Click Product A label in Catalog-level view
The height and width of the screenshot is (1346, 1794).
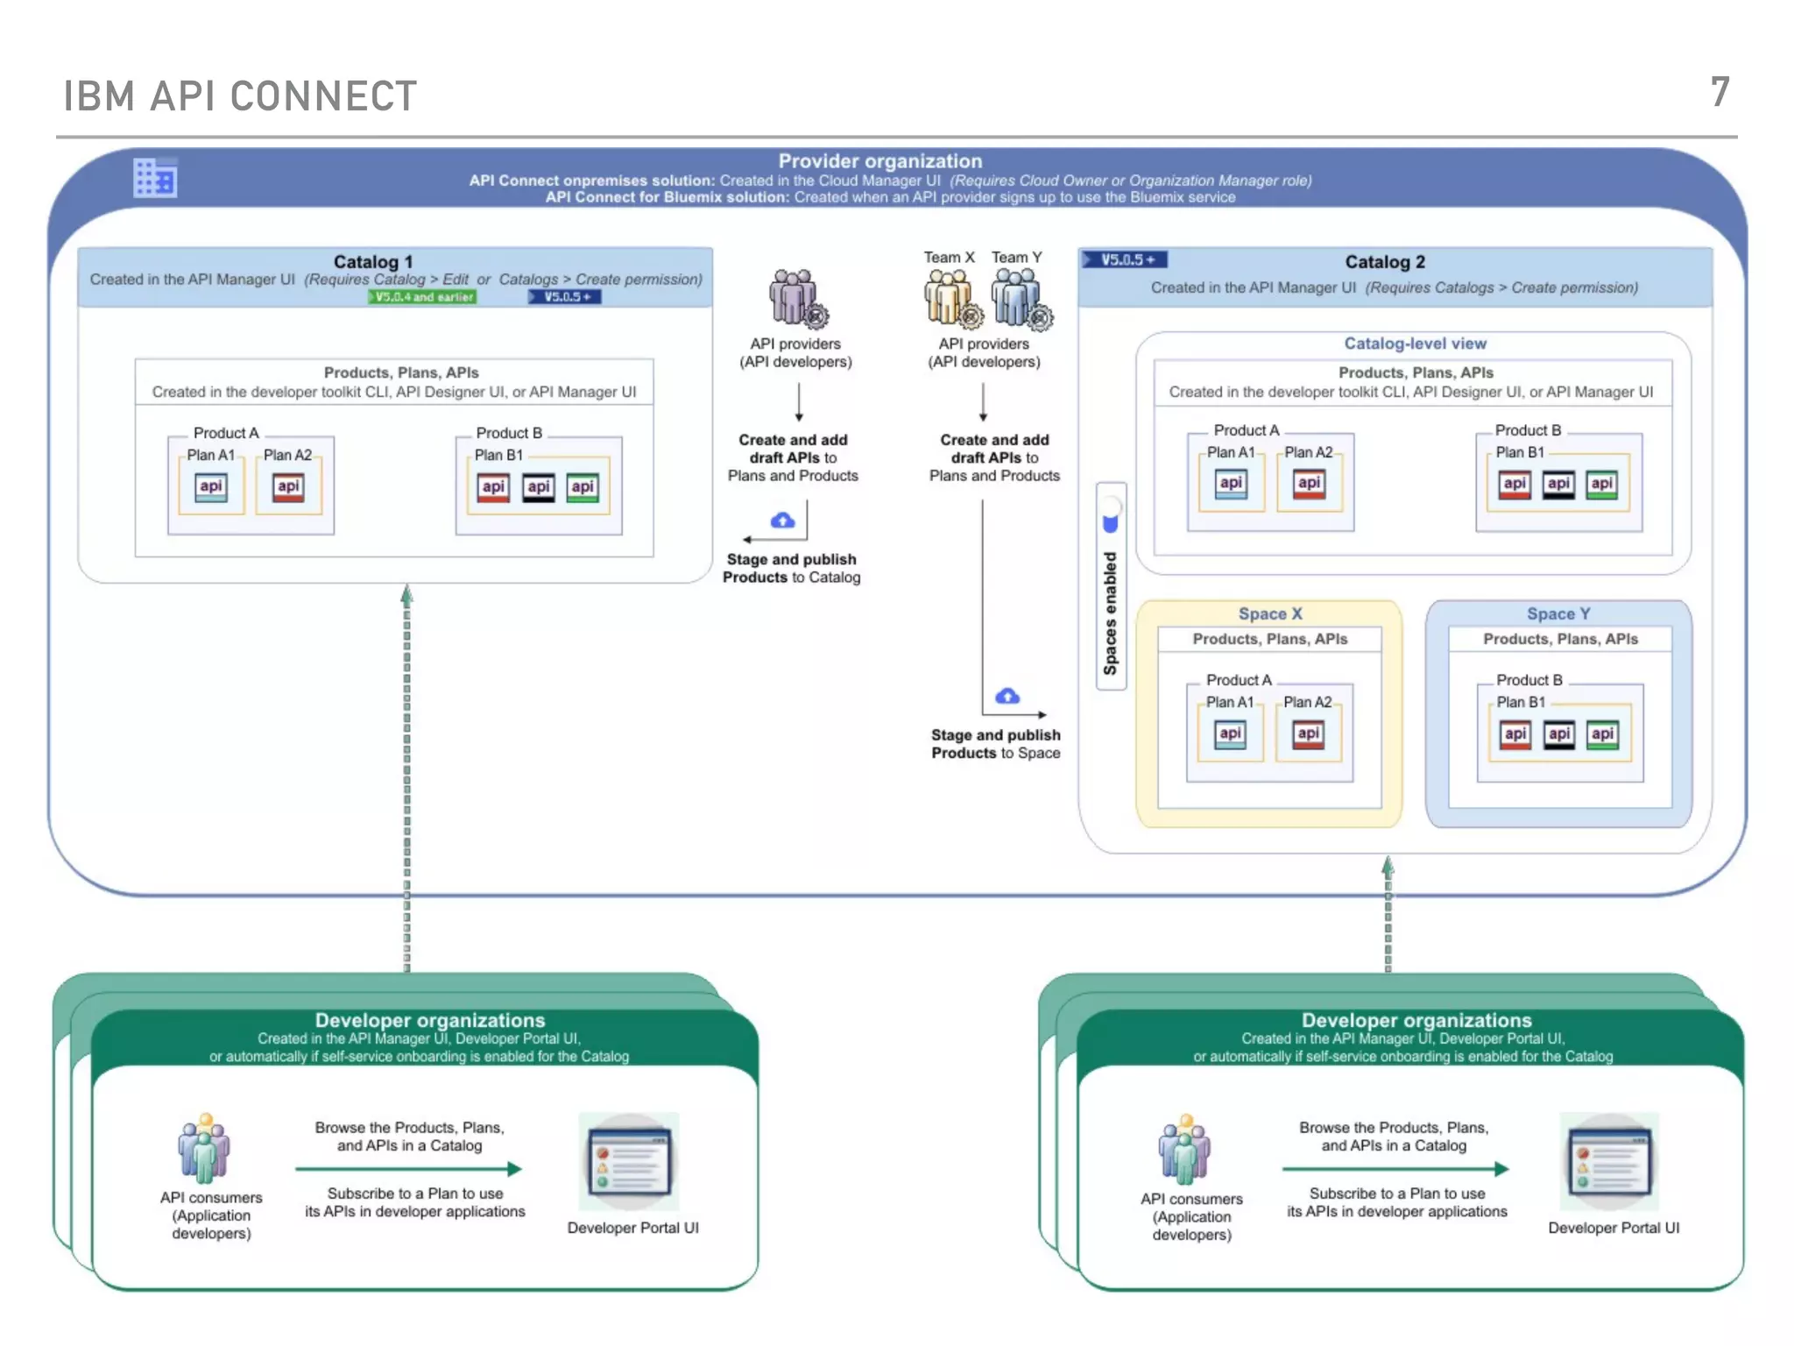click(1247, 430)
